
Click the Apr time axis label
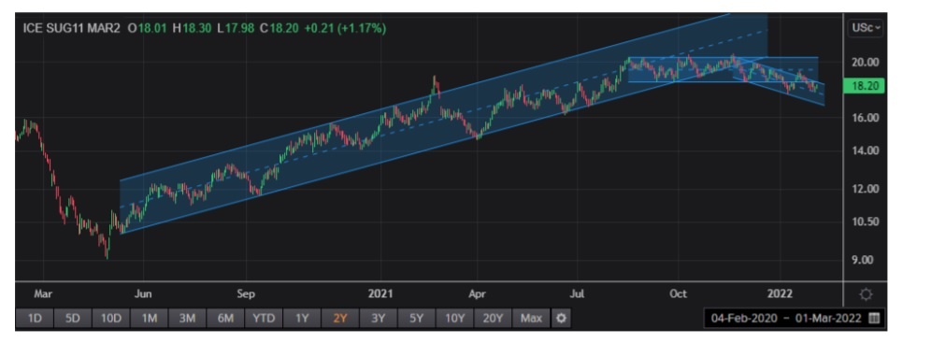[x=478, y=293]
